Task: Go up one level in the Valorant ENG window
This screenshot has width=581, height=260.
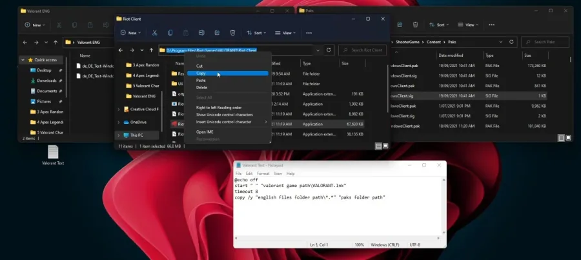Action: [x=56, y=42]
